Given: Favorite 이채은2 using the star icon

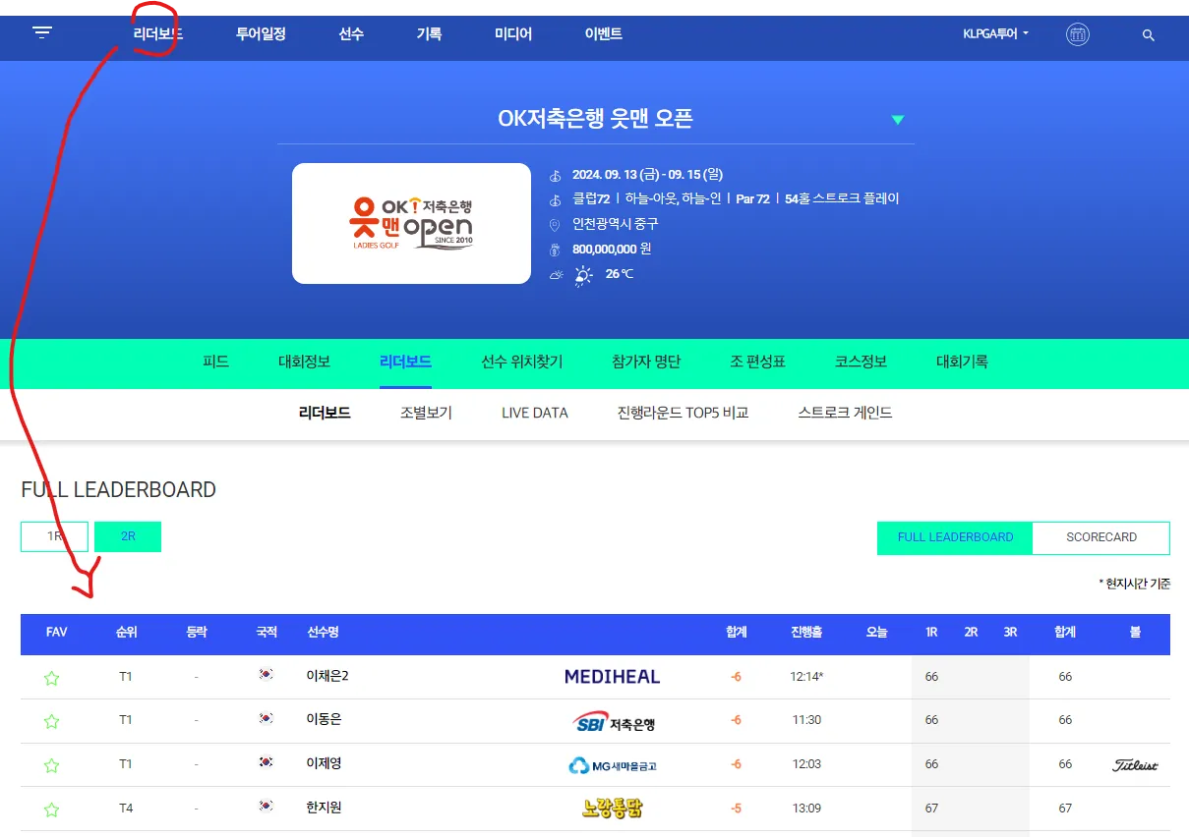Looking at the screenshot, I should (51, 677).
